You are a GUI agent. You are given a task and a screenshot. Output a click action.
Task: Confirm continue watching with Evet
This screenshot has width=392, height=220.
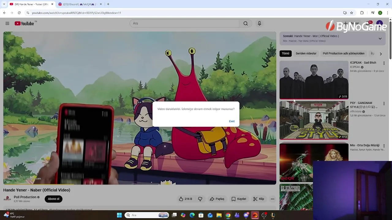232,121
